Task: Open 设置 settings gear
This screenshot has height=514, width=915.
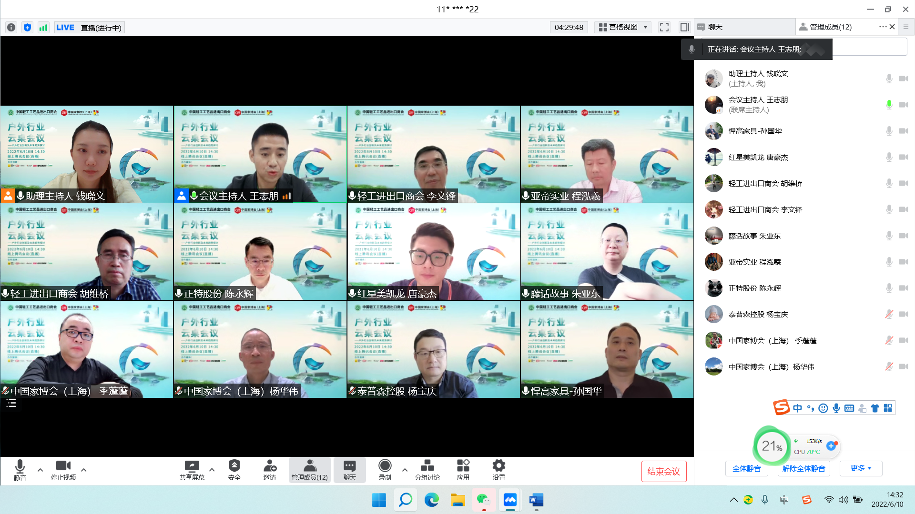Action: (499, 469)
